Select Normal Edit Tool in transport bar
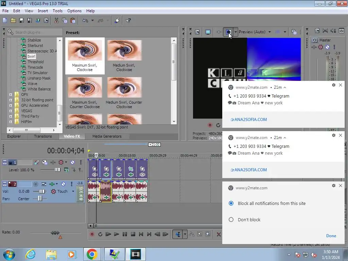Screen dimensions: 348x261 (178, 234)
